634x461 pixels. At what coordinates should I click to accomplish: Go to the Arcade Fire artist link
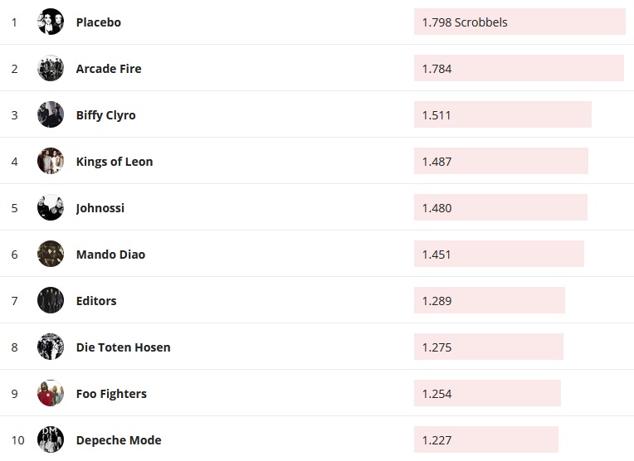click(109, 69)
